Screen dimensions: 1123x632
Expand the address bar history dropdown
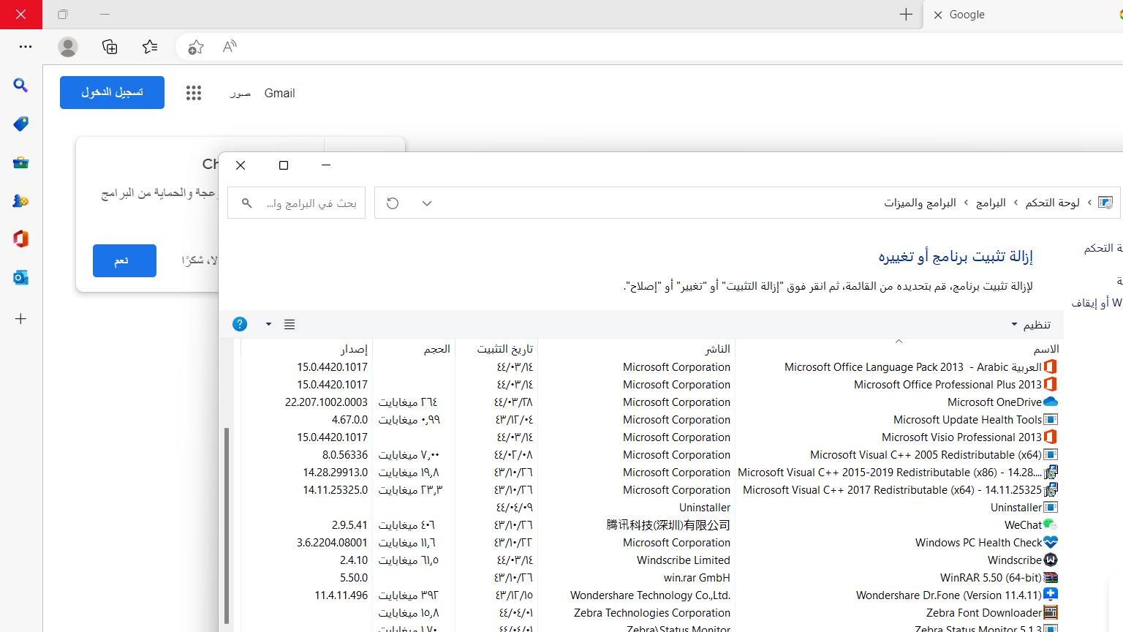427,203
